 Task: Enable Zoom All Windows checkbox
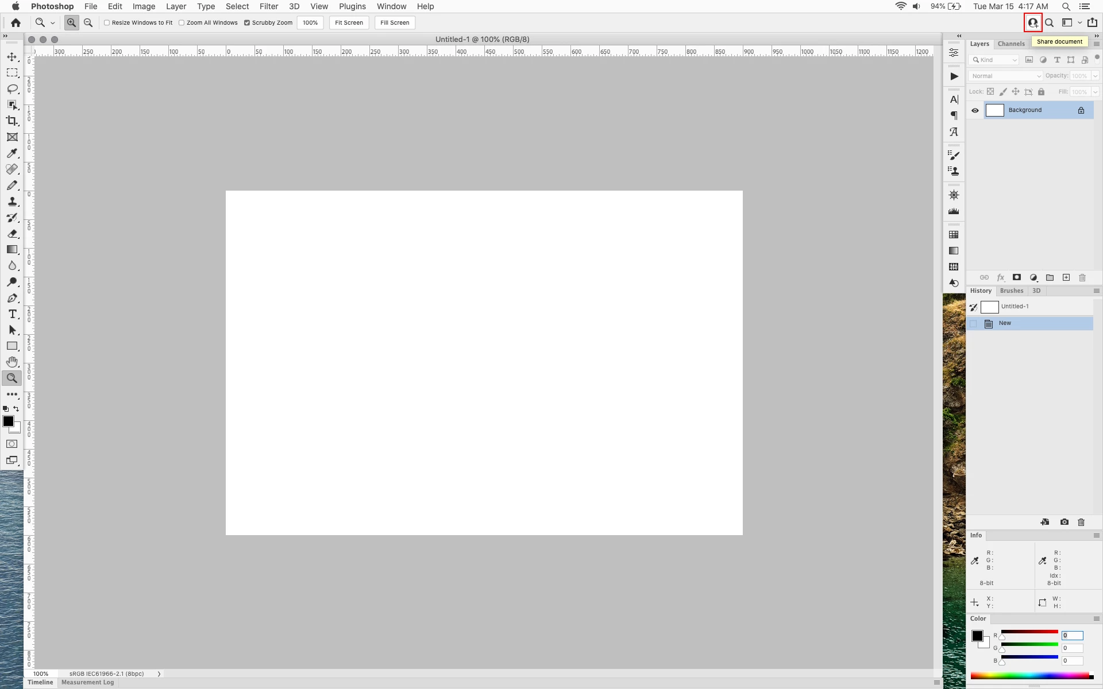(x=182, y=23)
